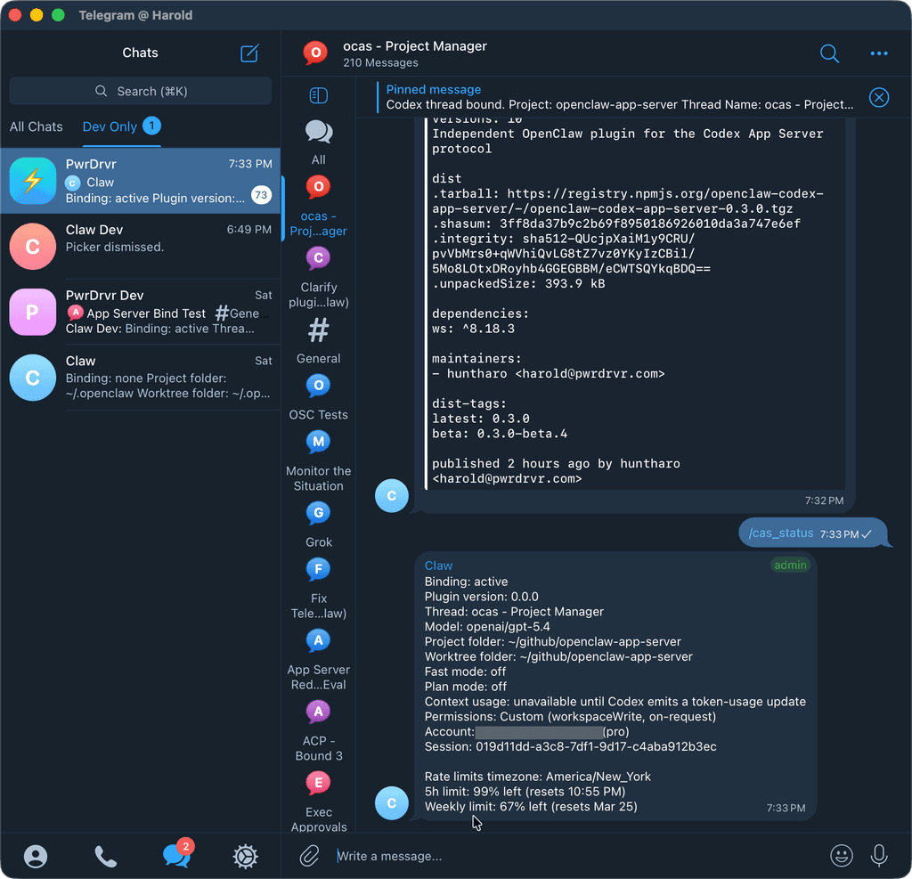Open the ocas - Proj...ager topic

(319, 206)
